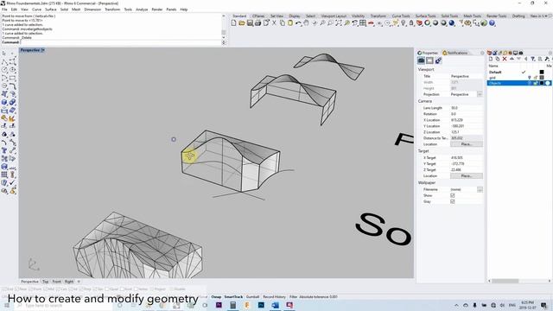Click the Print icon

click(257, 23)
